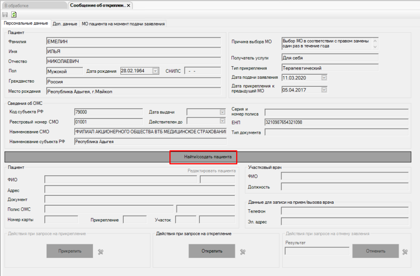Screen dimensions: 420x276
Task: Click the ЕНП number field
Action: click(x=336, y=122)
